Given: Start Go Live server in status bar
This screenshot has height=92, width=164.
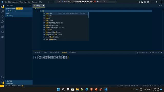Looking at the screenshot, I should (x=153, y=86).
